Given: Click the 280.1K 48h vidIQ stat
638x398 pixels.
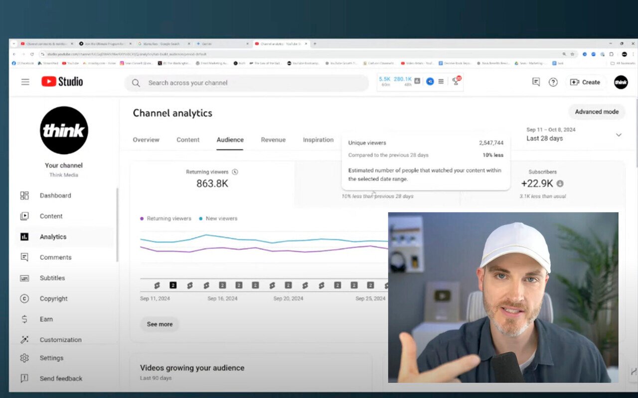Looking at the screenshot, I should (x=402, y=82).
